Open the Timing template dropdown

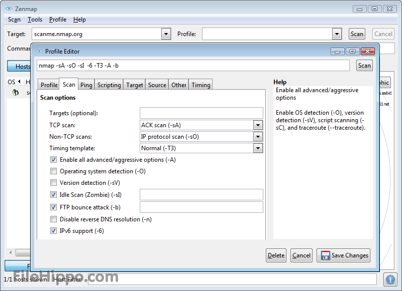(x=258, y=148)
